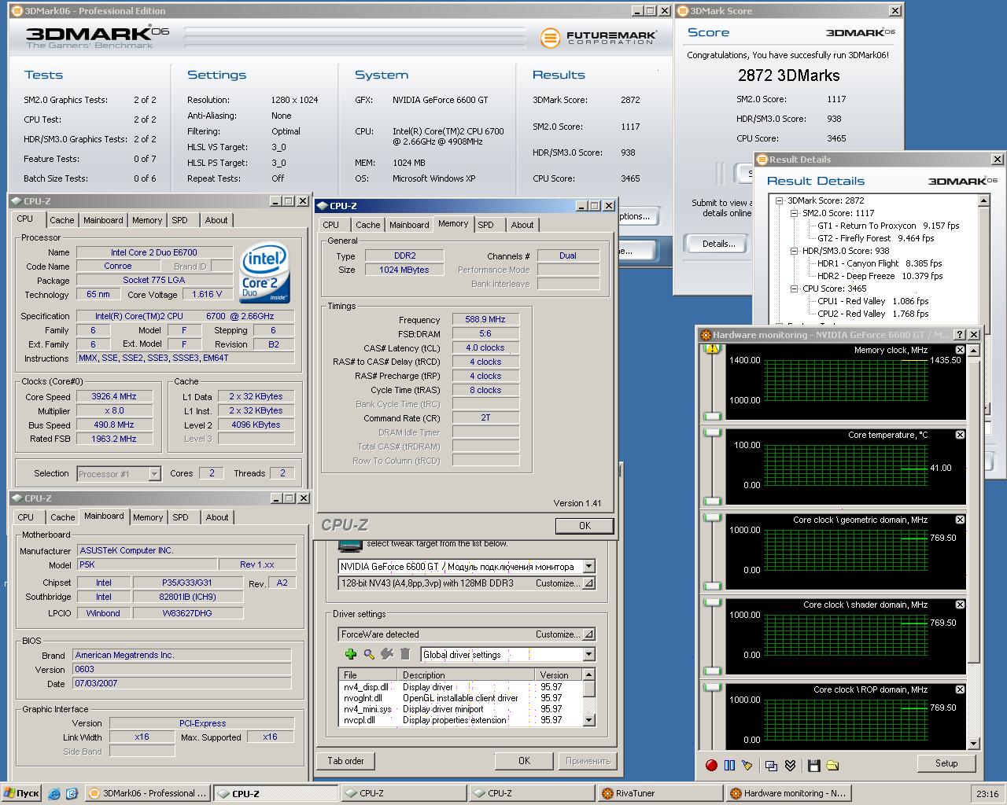This screenshot has width=1007, height=805.
Task: Click the detach window icon in monitoring toolbar
Action: pos(772,765)
